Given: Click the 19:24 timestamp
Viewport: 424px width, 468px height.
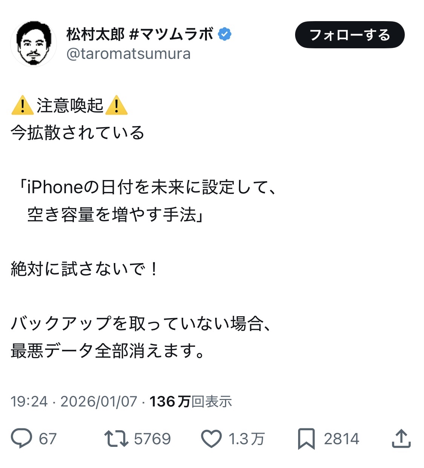Looking at the screenshot, I should point(29,402).
